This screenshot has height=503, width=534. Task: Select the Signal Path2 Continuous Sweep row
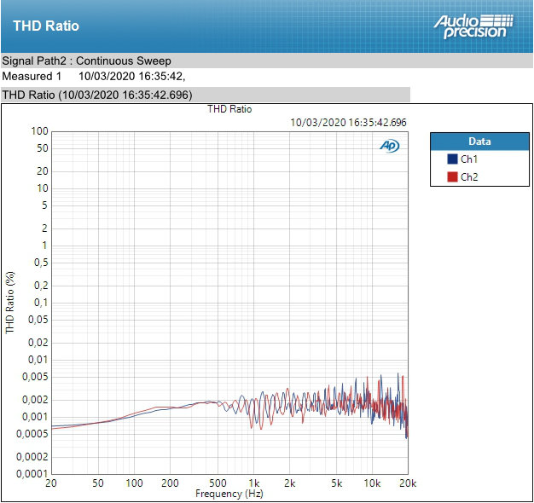86,61
